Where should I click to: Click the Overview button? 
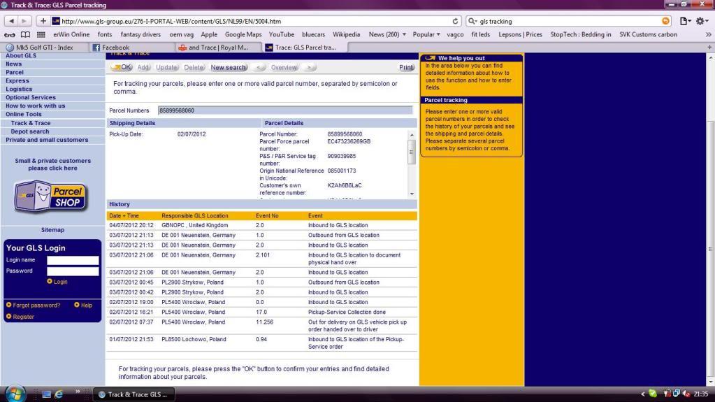click(284, 68)
